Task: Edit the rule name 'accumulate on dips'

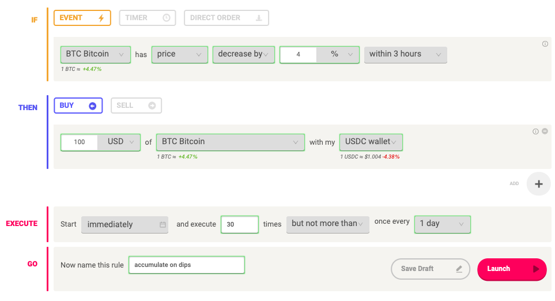Action: tap(187, 265)
